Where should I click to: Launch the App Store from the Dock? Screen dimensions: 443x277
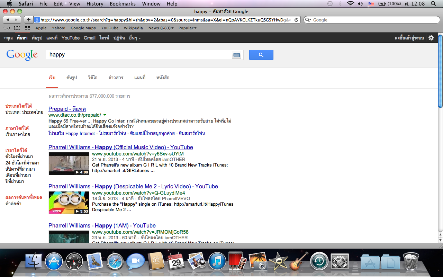point(54,261)
